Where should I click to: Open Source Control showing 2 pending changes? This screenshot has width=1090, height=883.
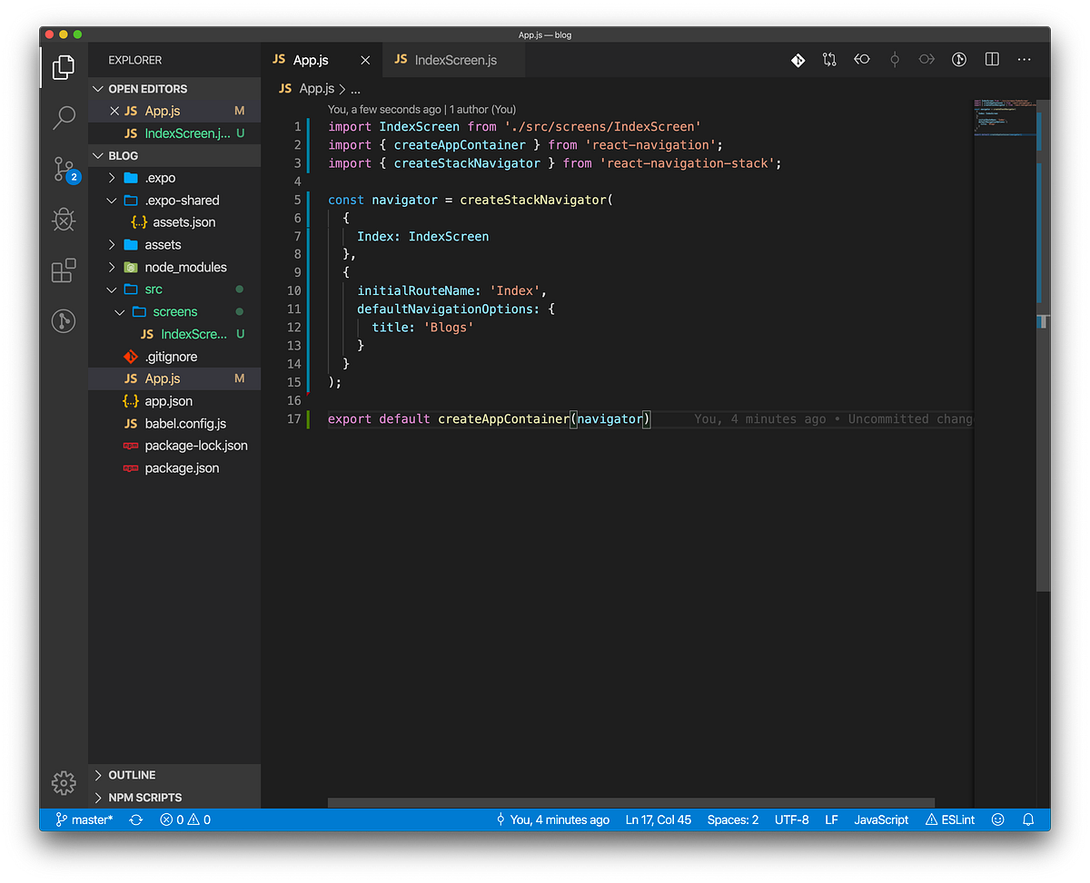(x=63, y=168)
